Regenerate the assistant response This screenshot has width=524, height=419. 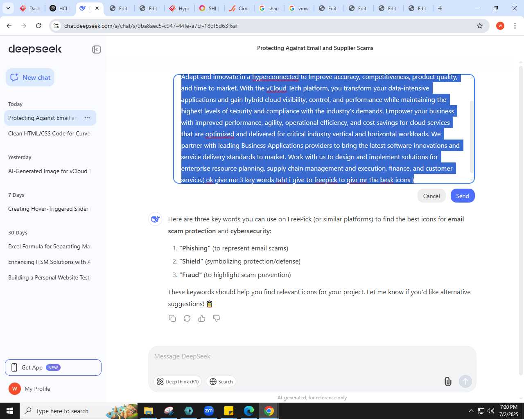point(187,318)
